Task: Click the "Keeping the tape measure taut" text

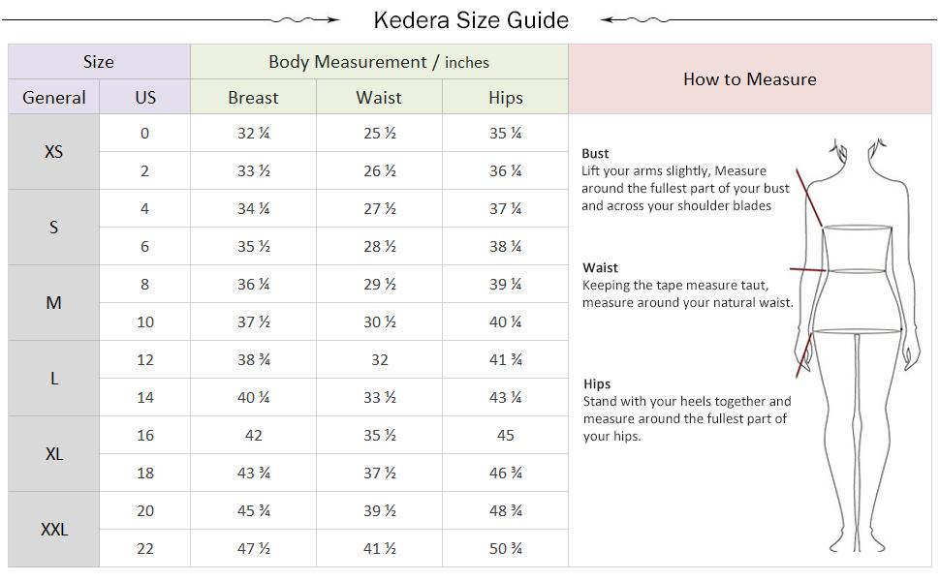Action: [674, 286]
